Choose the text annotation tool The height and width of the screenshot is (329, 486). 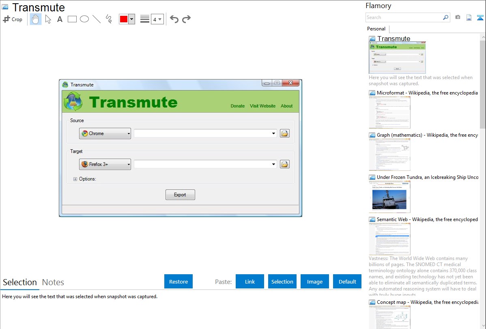pos(60,19)
